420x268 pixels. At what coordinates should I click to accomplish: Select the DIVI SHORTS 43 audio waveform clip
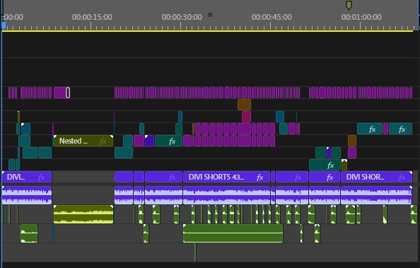click(226, 195)
